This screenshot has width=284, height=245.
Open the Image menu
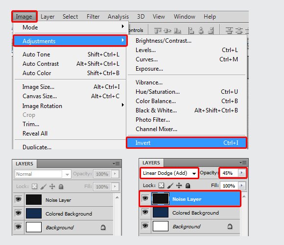[x=24, y=17]
